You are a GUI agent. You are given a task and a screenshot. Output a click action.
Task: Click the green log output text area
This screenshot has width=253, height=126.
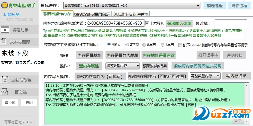coord(144,103)
